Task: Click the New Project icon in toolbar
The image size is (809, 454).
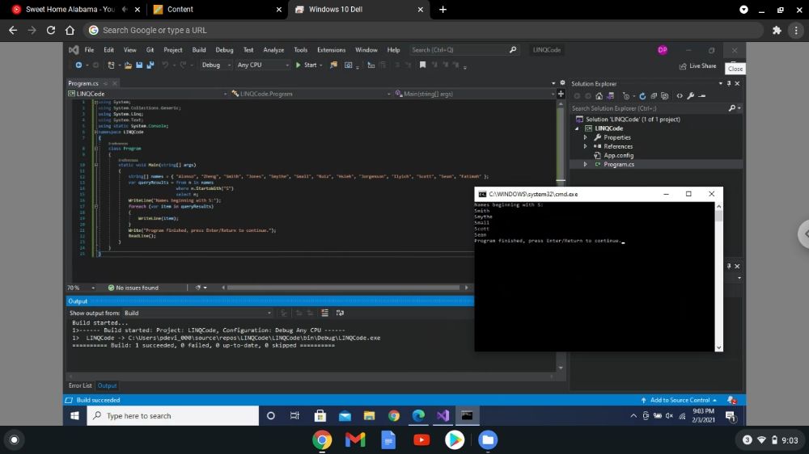Action: [111, 65]
